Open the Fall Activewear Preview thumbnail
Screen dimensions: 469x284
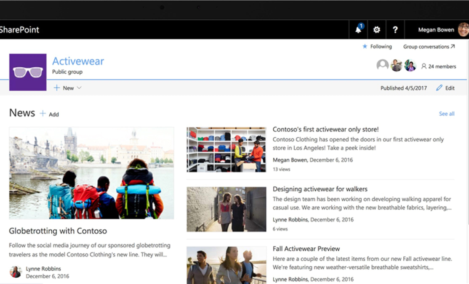(227, 265)
